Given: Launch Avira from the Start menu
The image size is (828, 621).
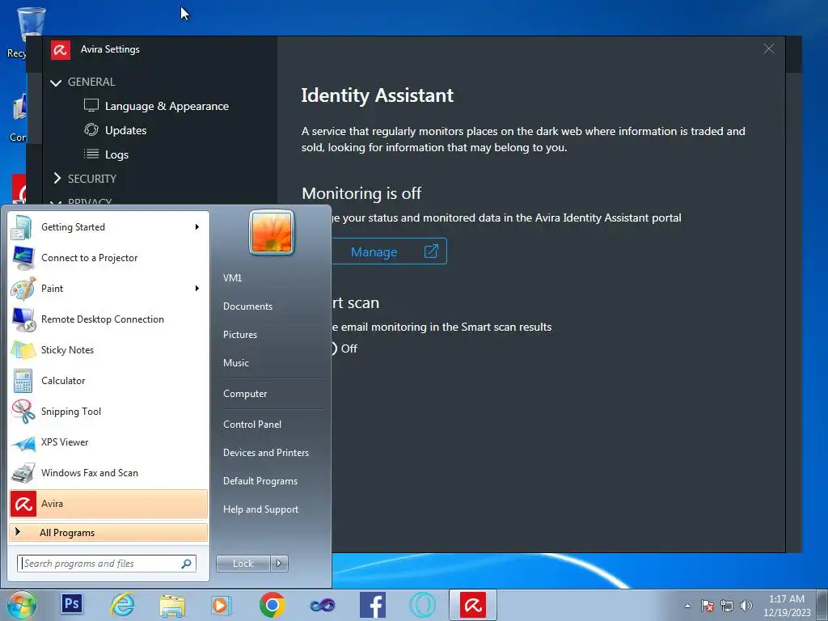Looking at the screenshot, I should click(x=108, y=504).
